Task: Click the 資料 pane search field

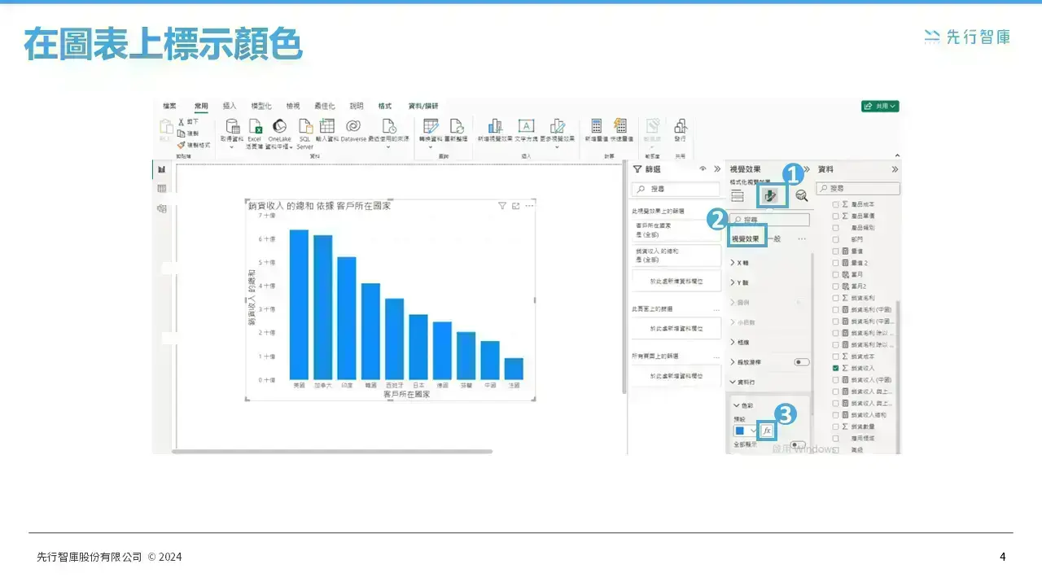Action: (x=859, y=188)
